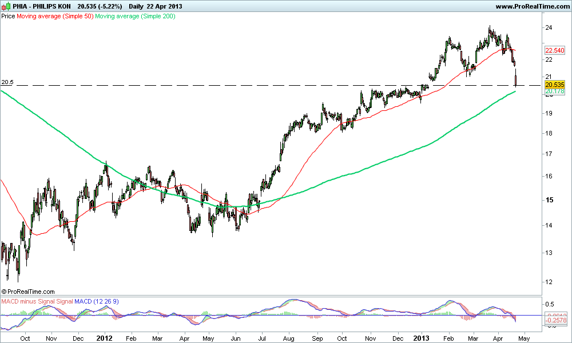Click the candlestick chart icon beside PHIA
572x343 pixels.
6,6
